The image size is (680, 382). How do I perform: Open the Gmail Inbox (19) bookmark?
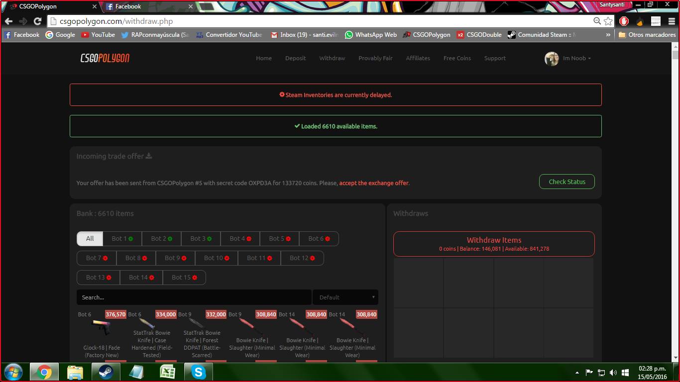[x=304, y=35]
